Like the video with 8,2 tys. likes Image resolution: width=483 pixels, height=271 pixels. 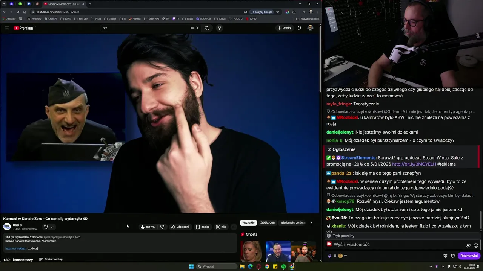(148, 227)
